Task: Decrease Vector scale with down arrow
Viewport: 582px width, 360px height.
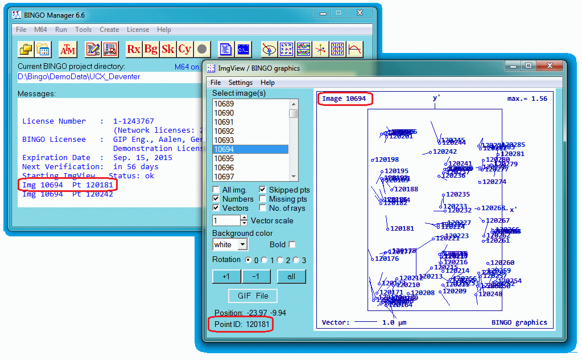Action: [x=244, y=223]
